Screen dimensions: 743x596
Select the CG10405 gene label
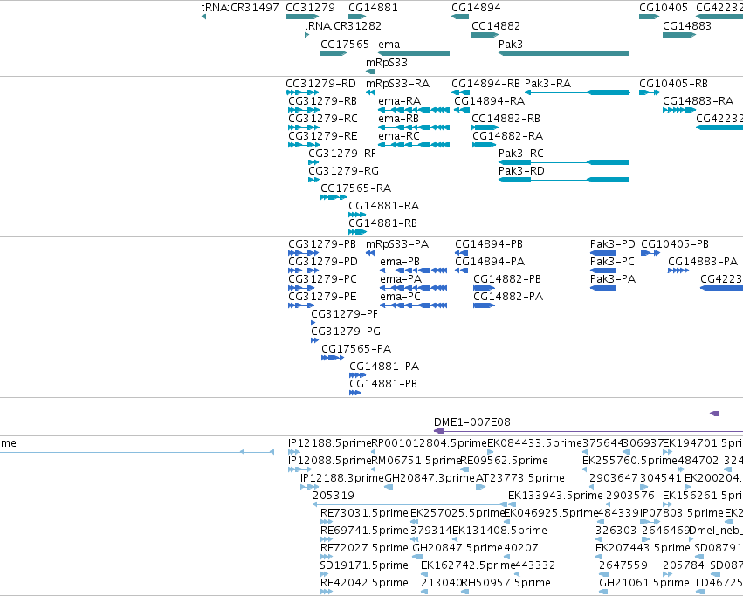click(664, 8)
